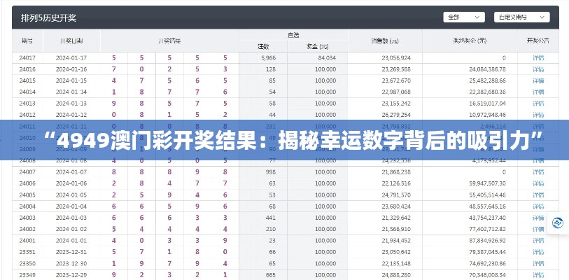This screenshot has width=569, height=280.
Task: Open 详情 for draw 23351
Action: coord(538,251)
